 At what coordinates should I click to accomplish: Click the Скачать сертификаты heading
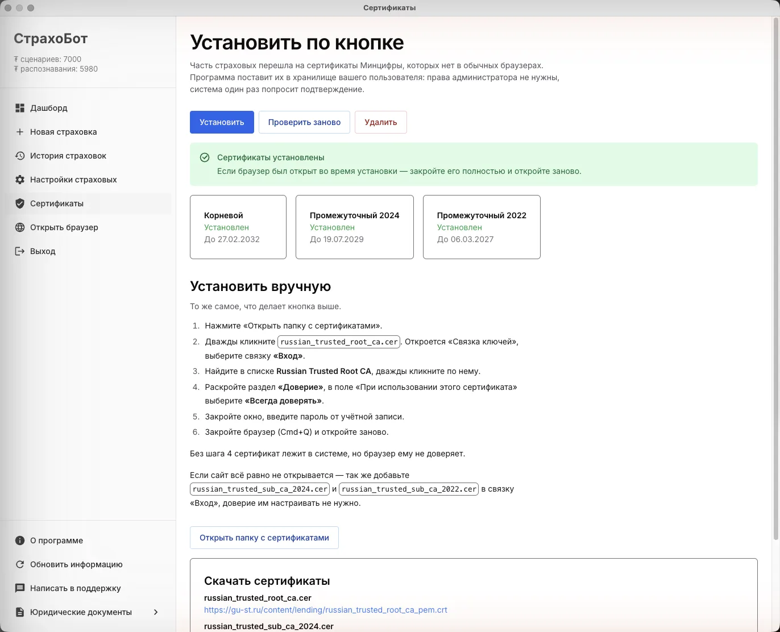coord(267,581)
